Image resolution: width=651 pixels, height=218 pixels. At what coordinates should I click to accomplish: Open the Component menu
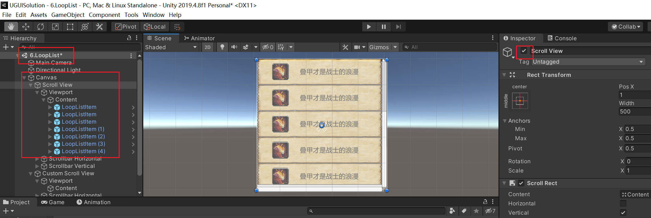tap(104, 15)
